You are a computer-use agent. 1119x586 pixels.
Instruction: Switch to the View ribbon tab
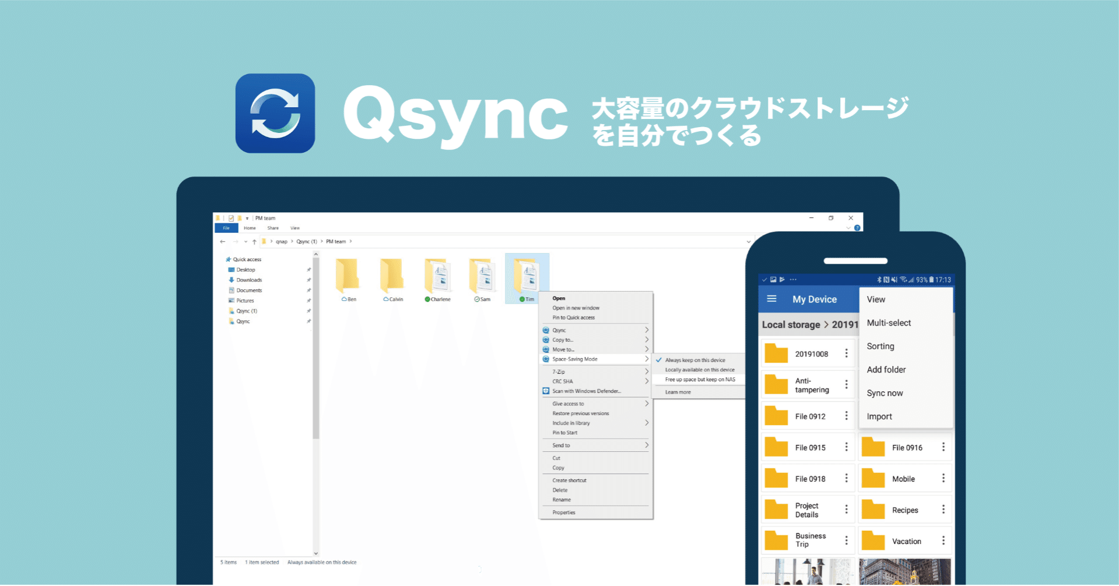click(295, 228)
